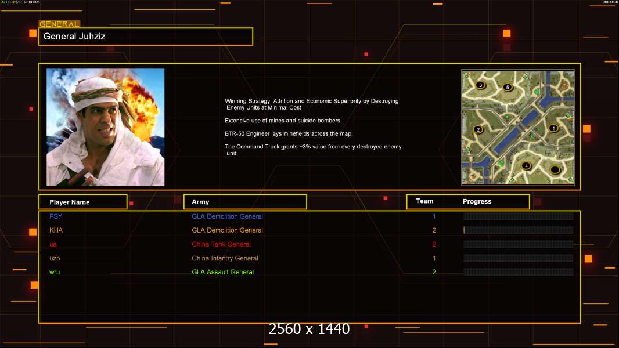The image size is (619, 348).
Task: Click the progress bar for player PSY
Action: coord(518,216)
